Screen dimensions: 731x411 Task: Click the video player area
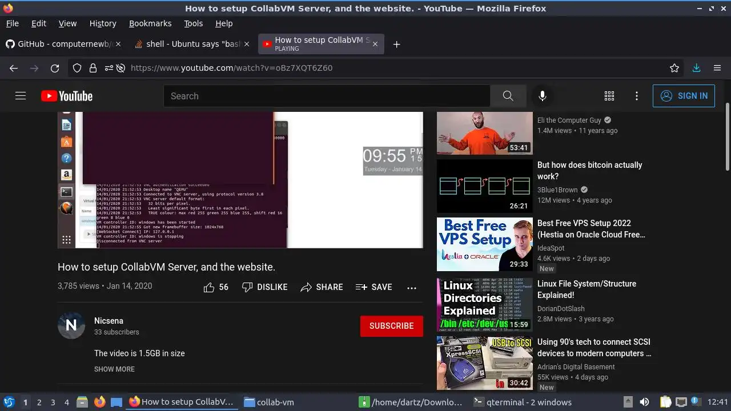pyautogui.click(x=240, y=180)
